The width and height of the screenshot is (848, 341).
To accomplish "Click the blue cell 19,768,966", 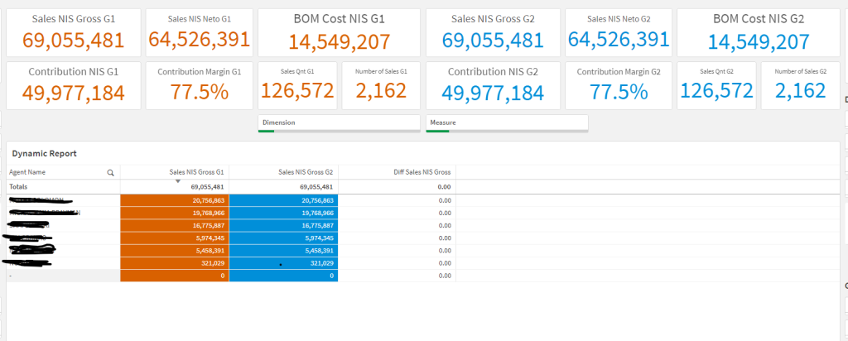I will click(284, 213).
